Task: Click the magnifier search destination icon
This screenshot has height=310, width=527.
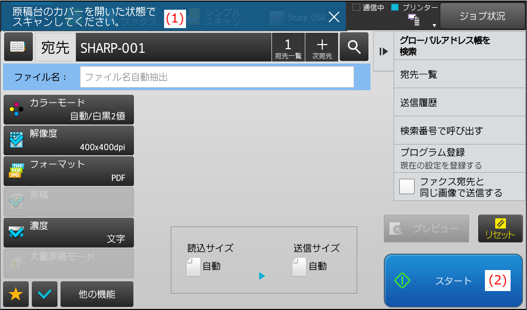Action: [354, 47]
